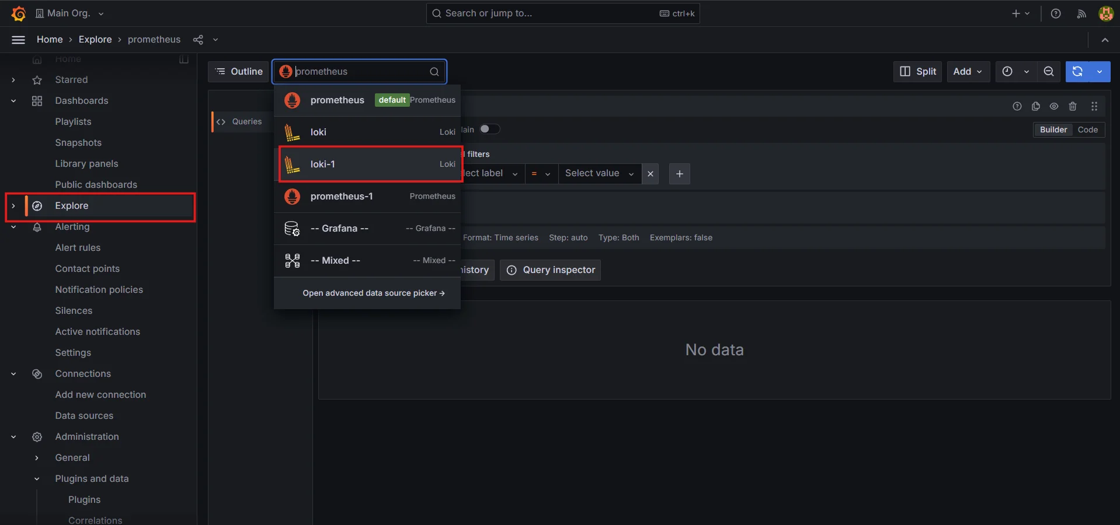Viewport: 1120px width, 525px height.
Task: Click the Starred star icon in sidebar
Action: coord(37,80)
